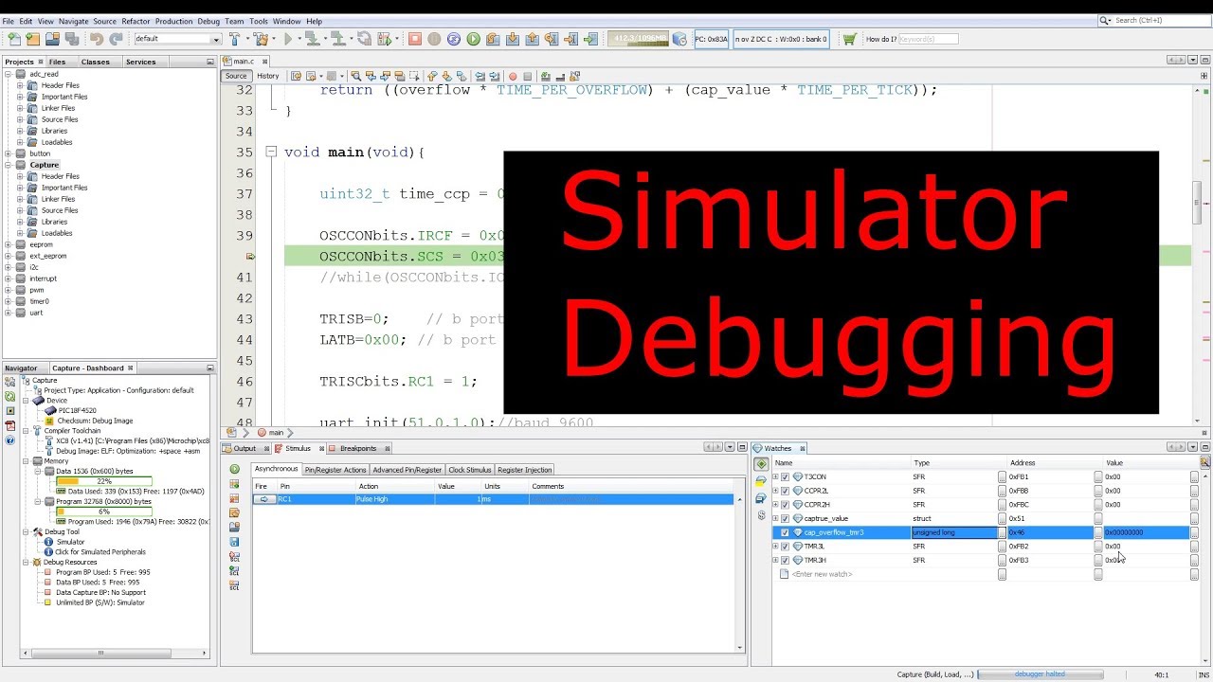Switch to the Output tab
1213x682 pixels.
click(244, 448)
